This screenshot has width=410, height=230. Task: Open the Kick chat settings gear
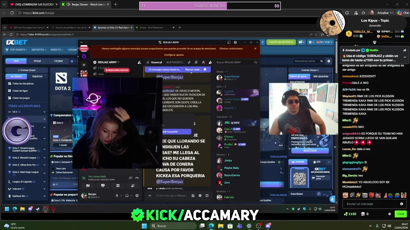tap(389, 214)
